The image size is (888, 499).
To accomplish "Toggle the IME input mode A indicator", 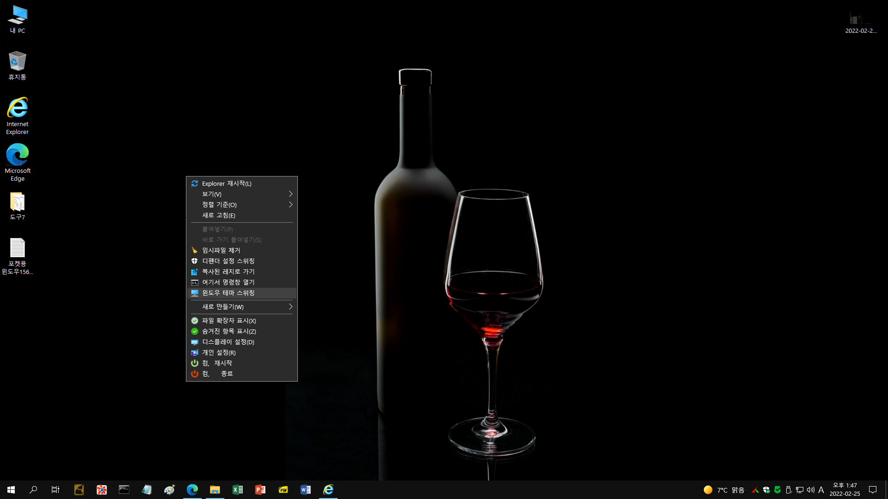I will [821, 490].
